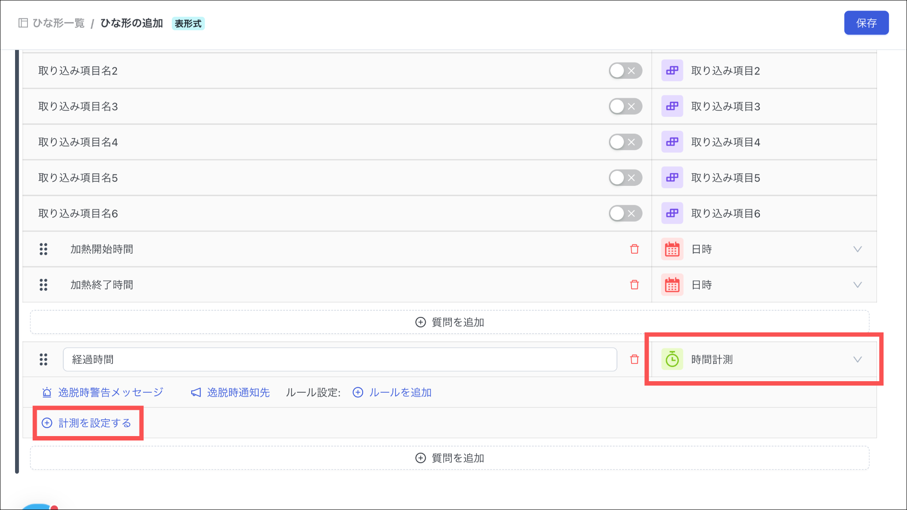907x510 pixels.
Task: Click the drag handle beside 加熱終了時間
Action: coord(43,285)
